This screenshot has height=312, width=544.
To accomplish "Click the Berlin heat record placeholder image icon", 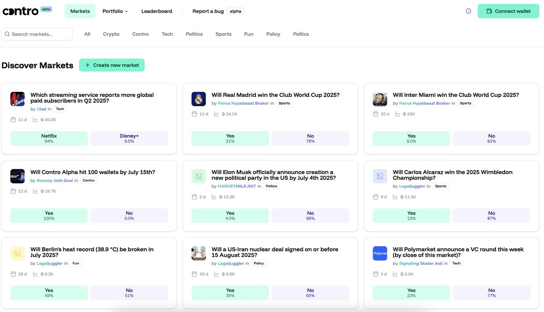I will click(18, 254).
